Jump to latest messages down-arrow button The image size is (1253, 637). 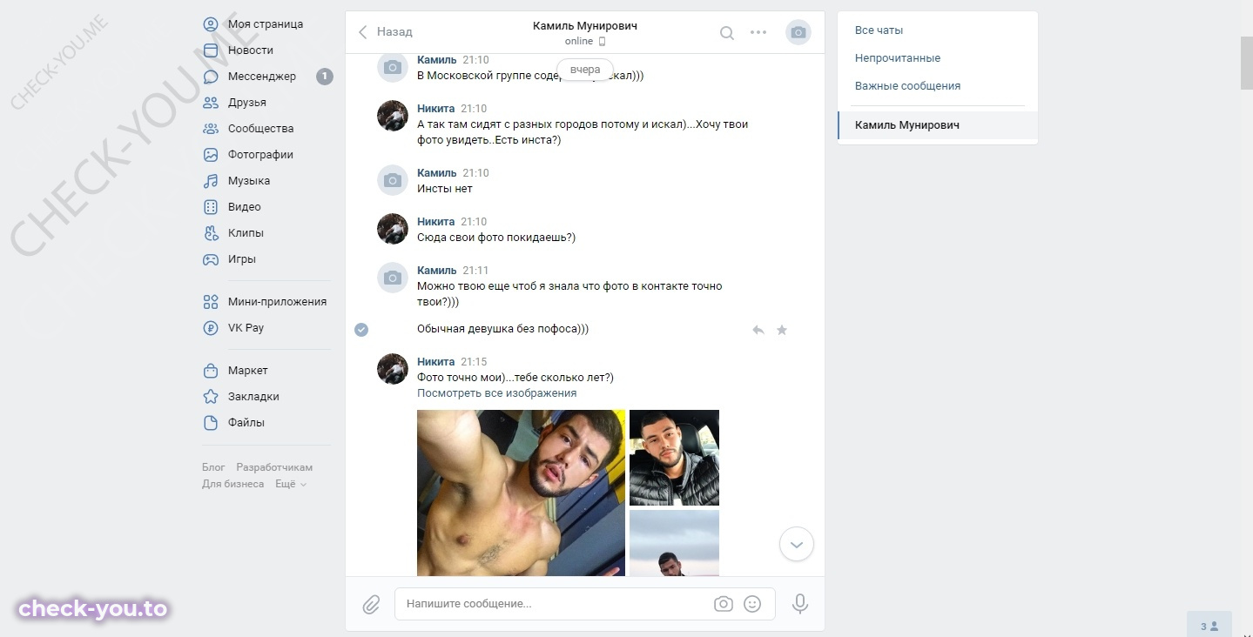[797, 545]
